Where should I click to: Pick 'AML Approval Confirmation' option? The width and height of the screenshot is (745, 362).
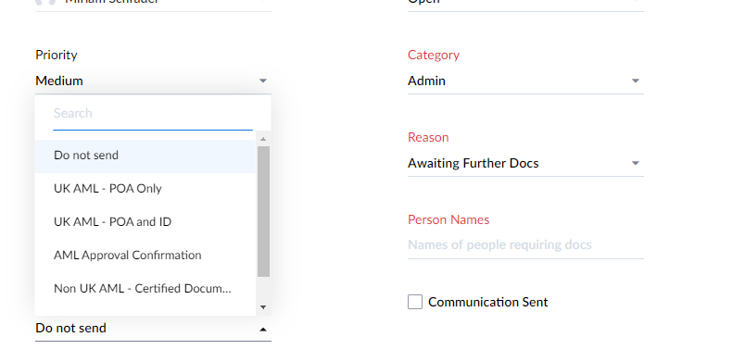pyautogui.click(x=145, y=256)
